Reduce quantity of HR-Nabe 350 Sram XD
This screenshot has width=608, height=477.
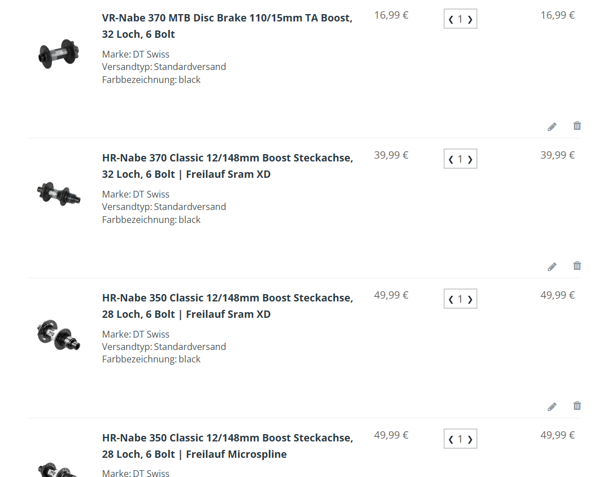(451, 300)
